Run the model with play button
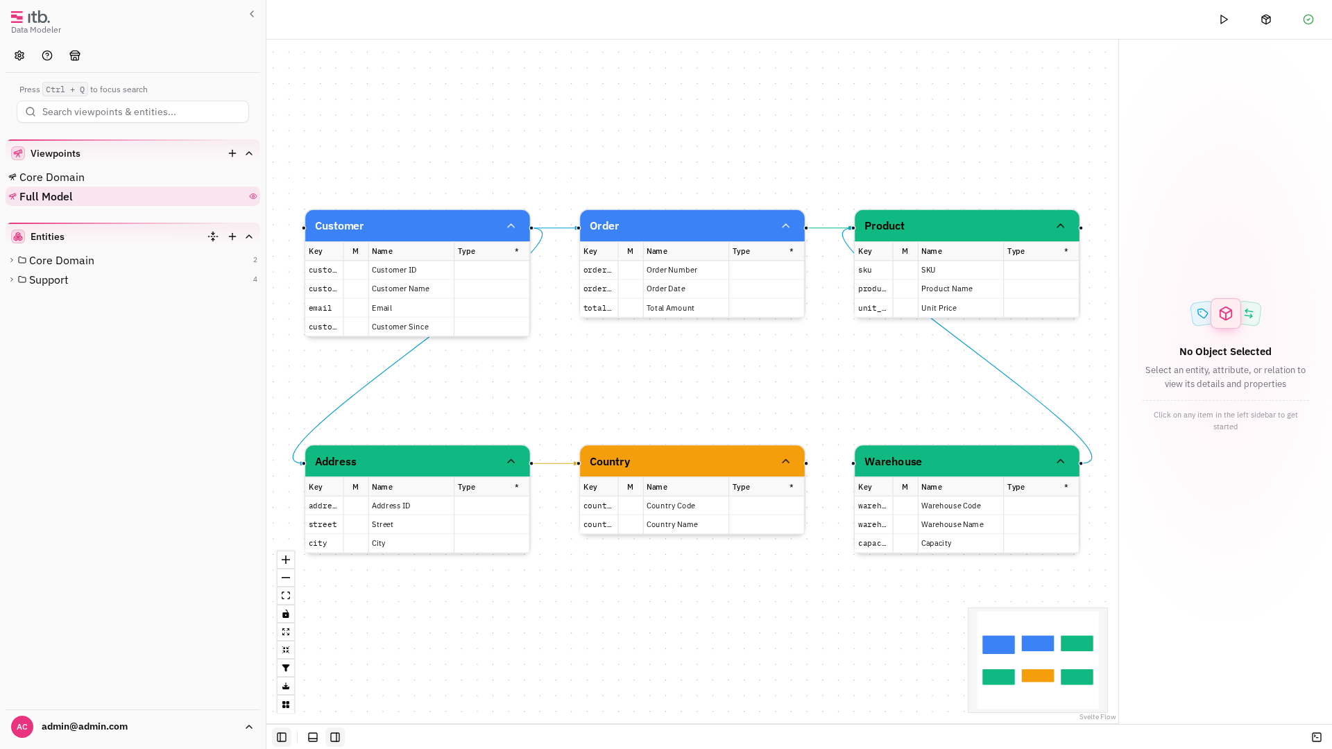Image resolution: width=1332 pixels, height=749 pixels. point(1224,19)
